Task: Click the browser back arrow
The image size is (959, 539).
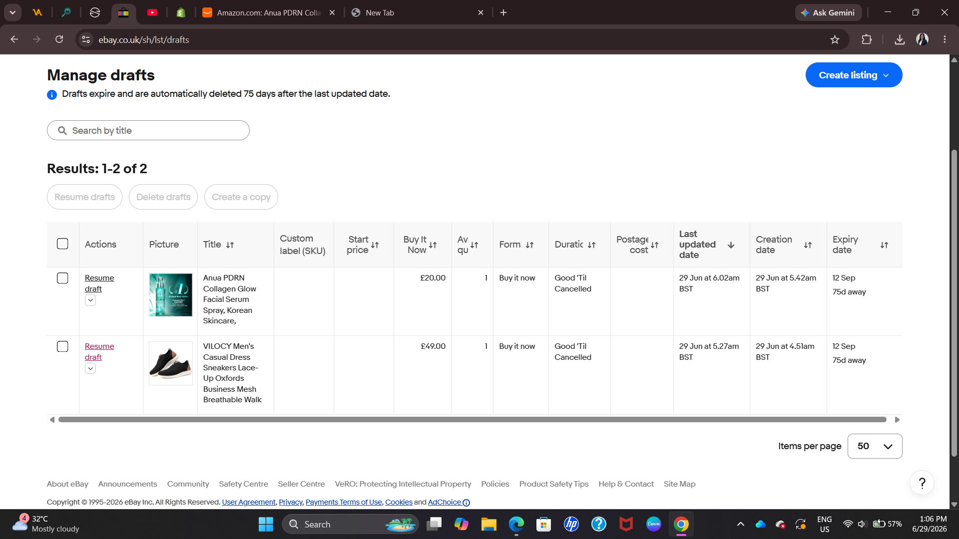Action: pos(14,39)
